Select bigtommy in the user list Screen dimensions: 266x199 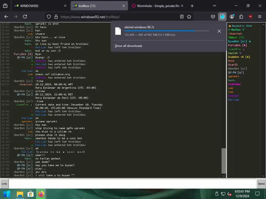(x=234, y=84)
